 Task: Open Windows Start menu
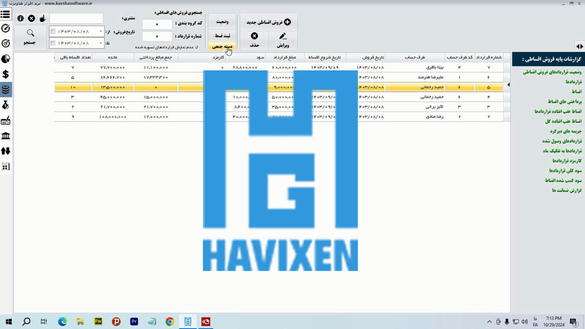(9, 322)
